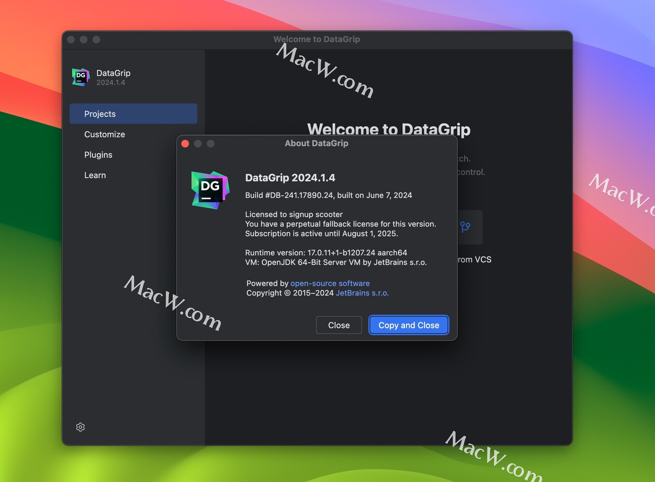
Task: Click 'Subscription is active until August 1, 2025' text
Action: point(322,233)
